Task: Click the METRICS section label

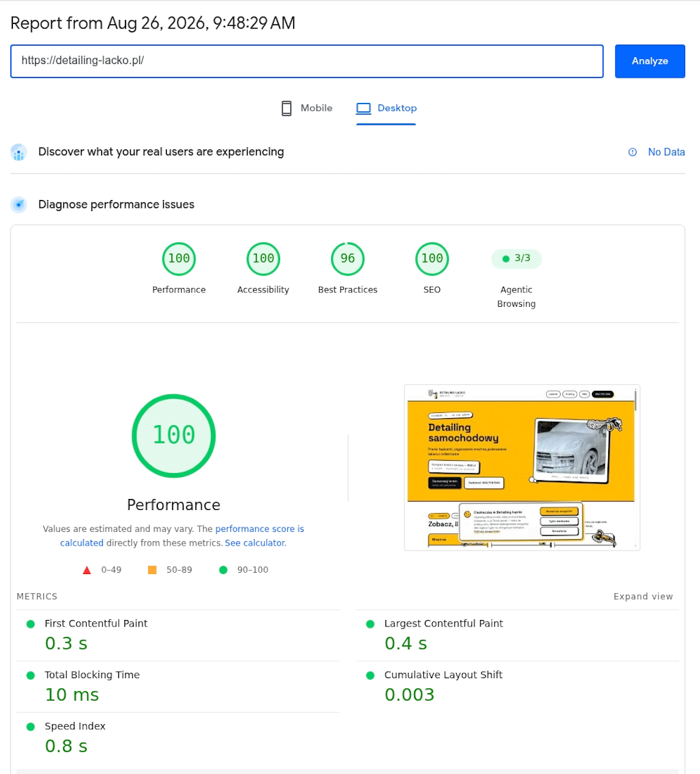Action: coord(37,596)
